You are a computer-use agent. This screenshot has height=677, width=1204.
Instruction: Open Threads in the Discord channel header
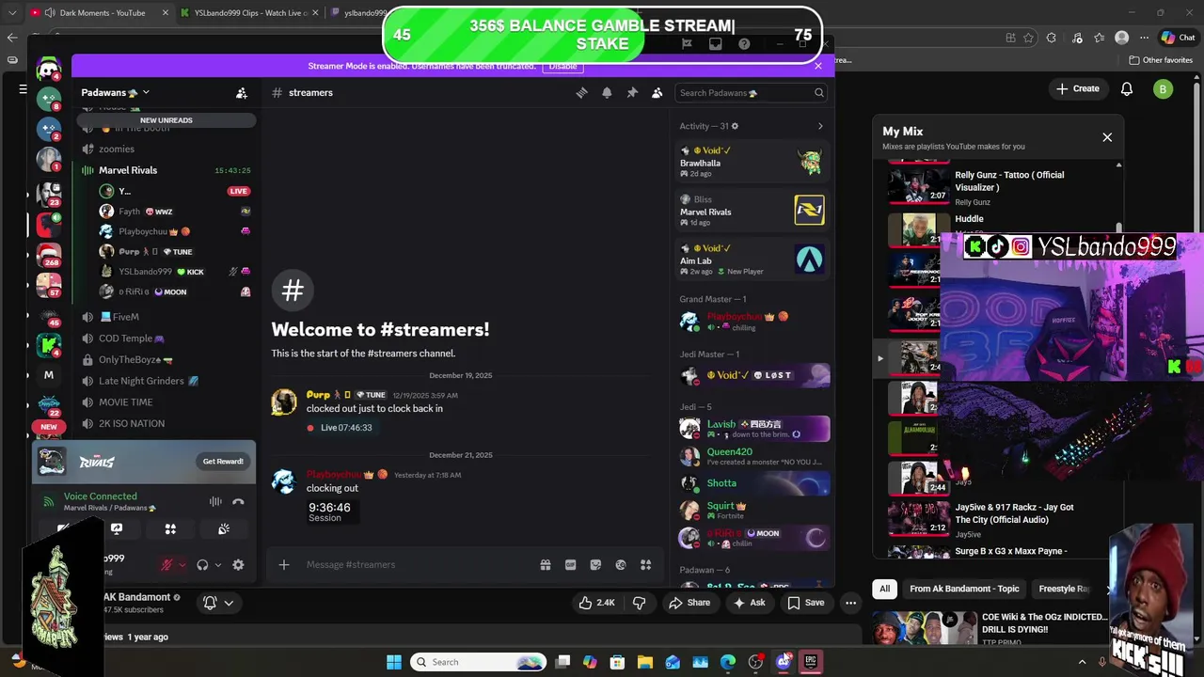pyautogui.click(x=582, y=92)
